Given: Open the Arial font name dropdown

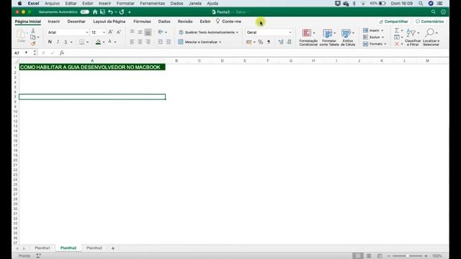Looking at the screenshot, I should pyautogui.click(x=87, y=32).
